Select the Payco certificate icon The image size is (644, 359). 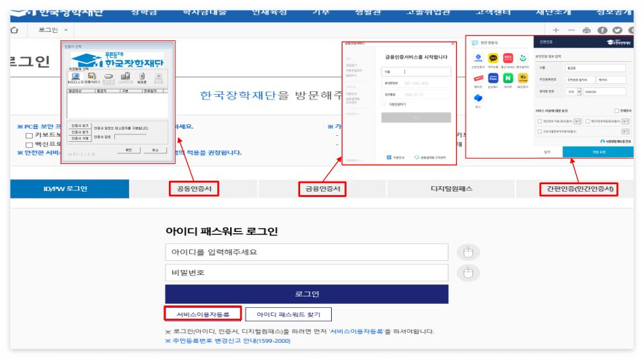pyautogui.click(x=478, y=78)
